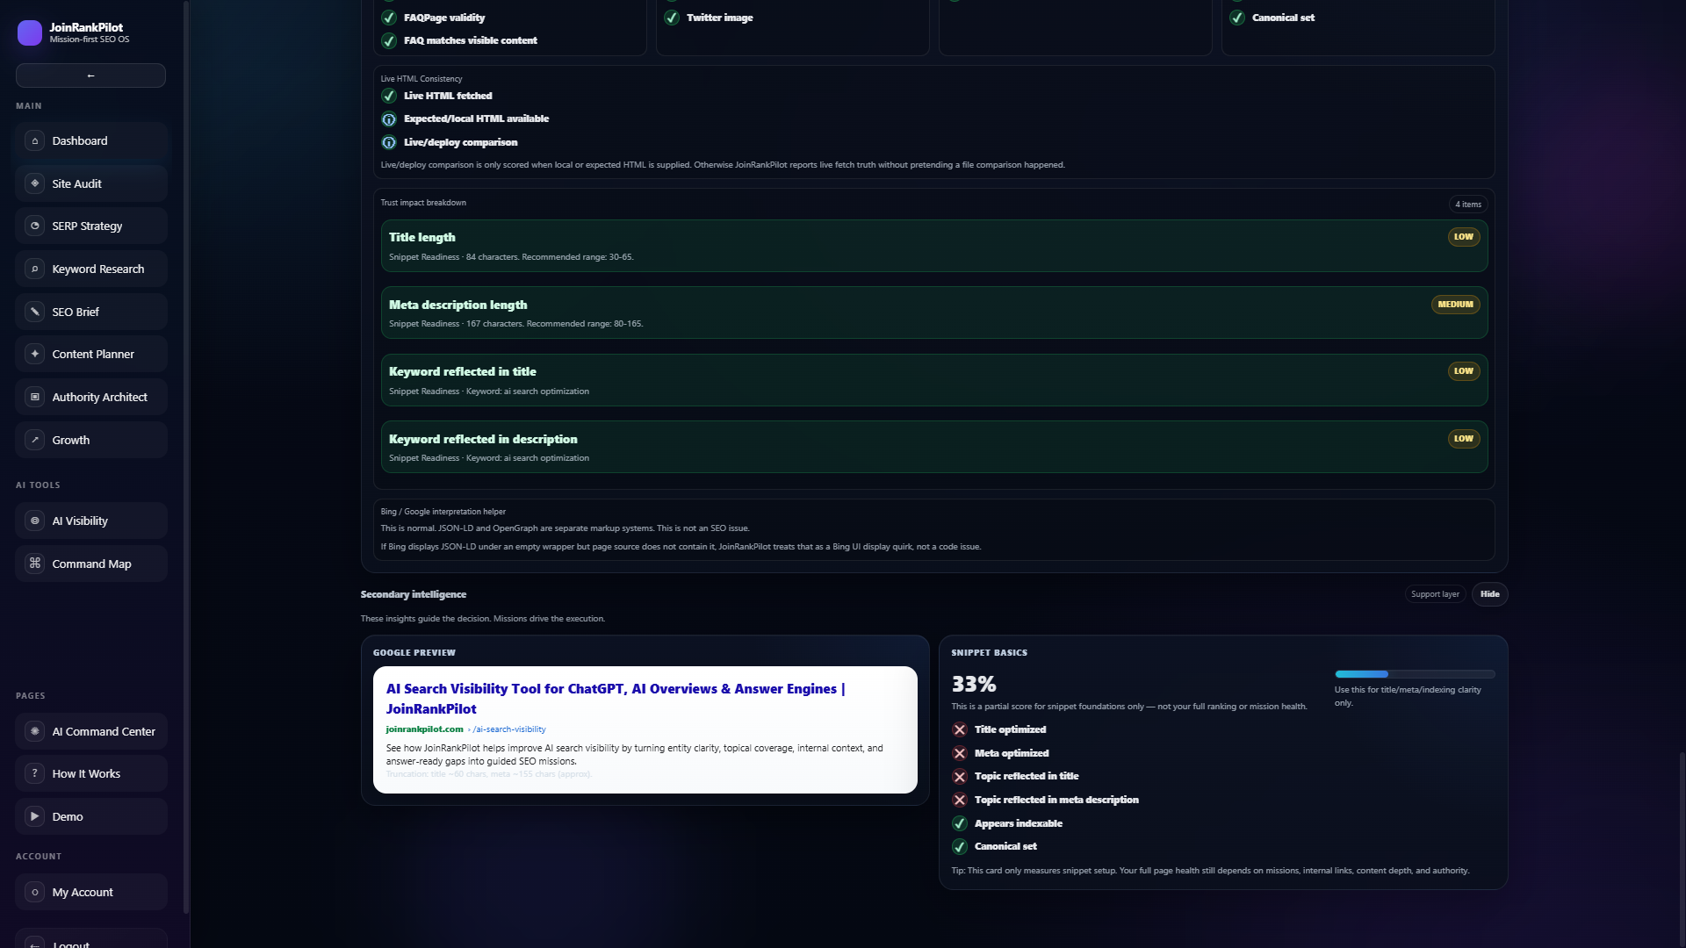
Task: Click the Support layer badge
Action: coord(1435,594)
